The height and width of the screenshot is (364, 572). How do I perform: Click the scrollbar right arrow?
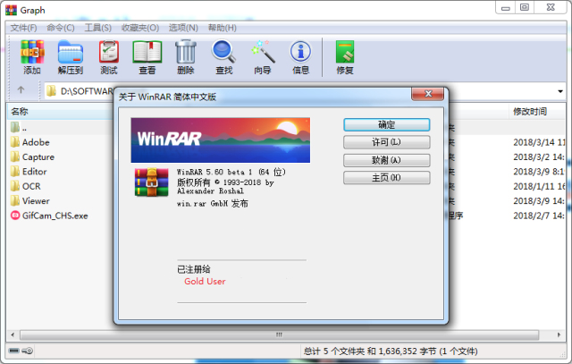point(559,334)
